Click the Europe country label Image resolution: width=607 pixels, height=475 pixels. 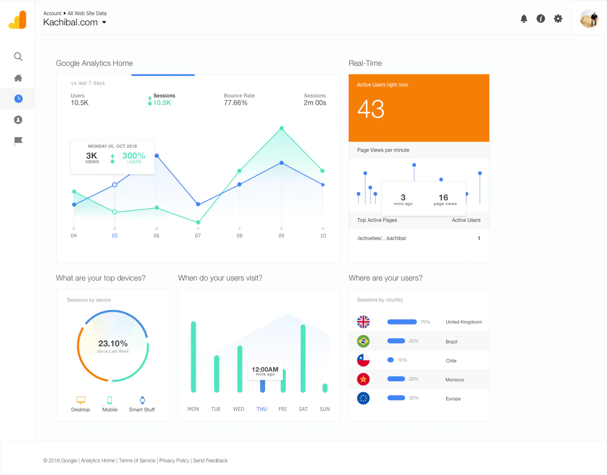click(453, 399)
